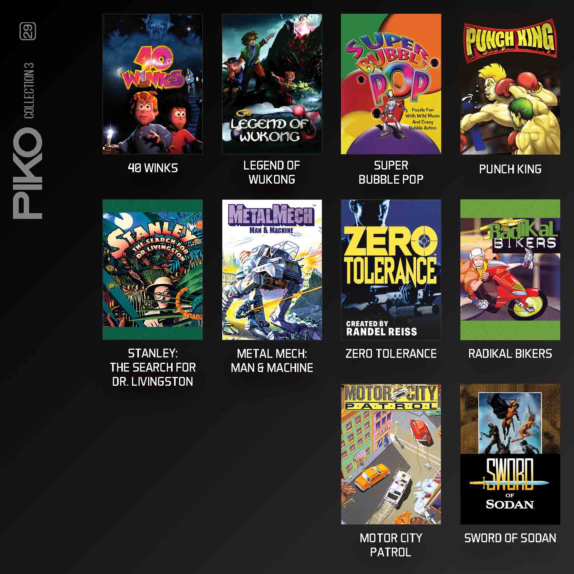
Task: Click the cartridge number 29 badge
Action: [x=28, y=31]
